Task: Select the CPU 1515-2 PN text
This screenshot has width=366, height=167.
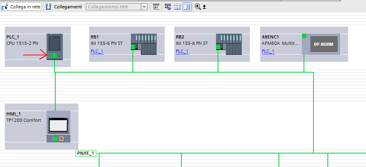Action: (x=22, y=43)
